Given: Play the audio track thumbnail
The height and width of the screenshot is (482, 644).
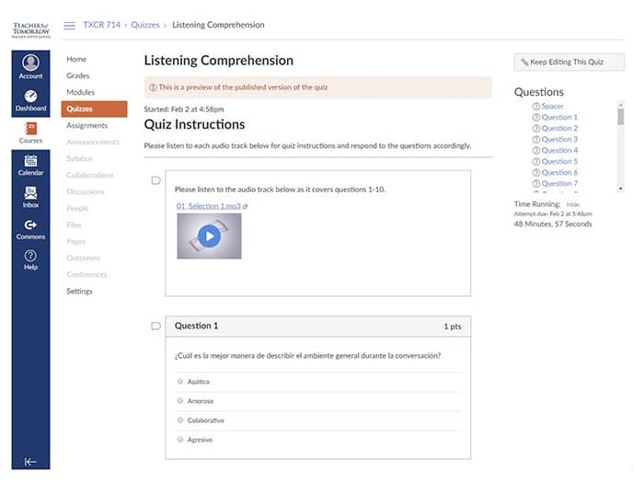Looking at the screenshot, I should [x=209, y=236].
